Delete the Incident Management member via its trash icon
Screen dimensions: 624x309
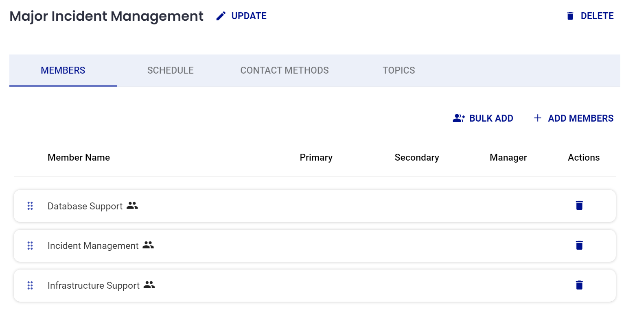point(579,246)
